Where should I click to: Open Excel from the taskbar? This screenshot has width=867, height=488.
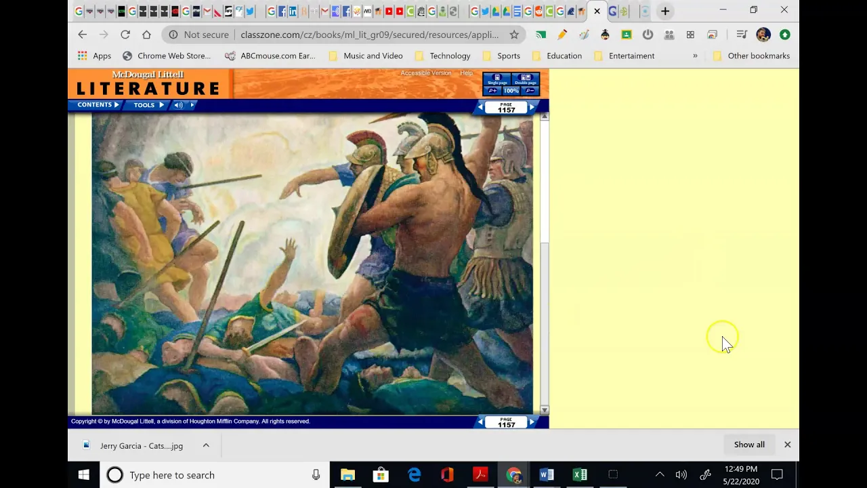[580, 475]
